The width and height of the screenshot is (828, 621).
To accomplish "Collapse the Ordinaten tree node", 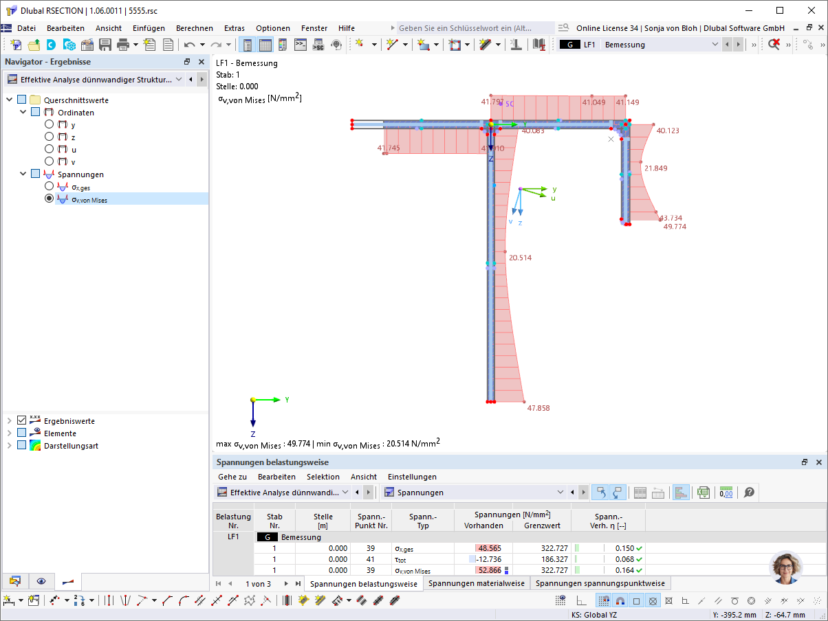I will (23, 113).
